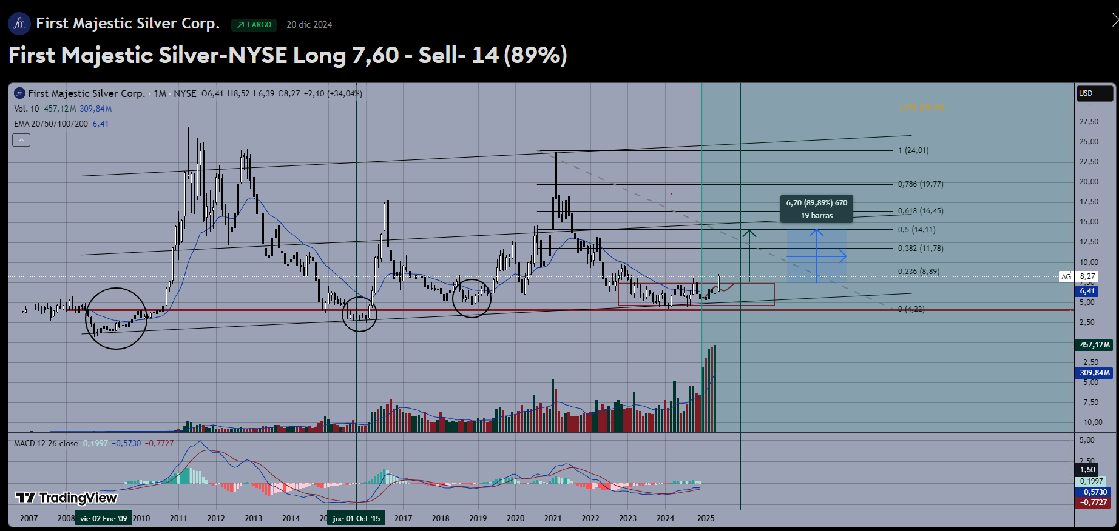Click the MACD histogram label 0,1997 on the axis
Viewport: 1119px width, 531px height.
click(x=1092, y=481)
